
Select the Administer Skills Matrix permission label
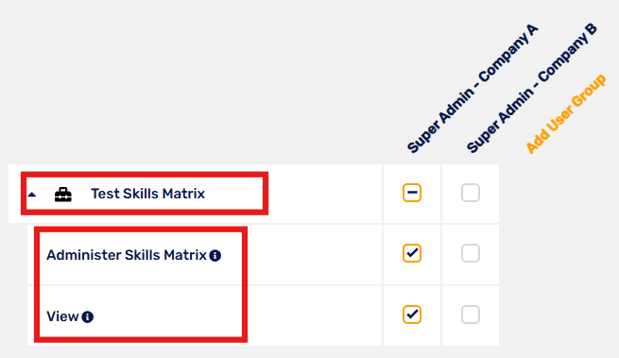(127, 255)
